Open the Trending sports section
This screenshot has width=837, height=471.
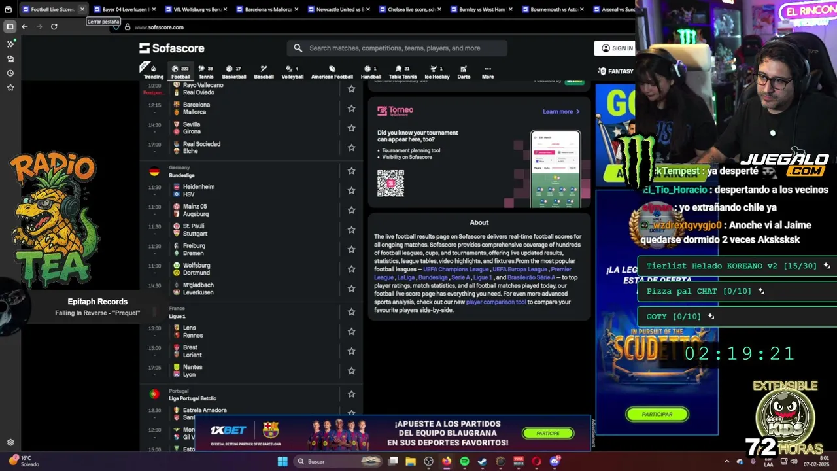(x=154, y=72)
